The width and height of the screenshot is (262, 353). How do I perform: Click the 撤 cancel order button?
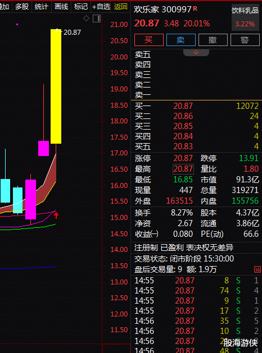tap(213, 40)
